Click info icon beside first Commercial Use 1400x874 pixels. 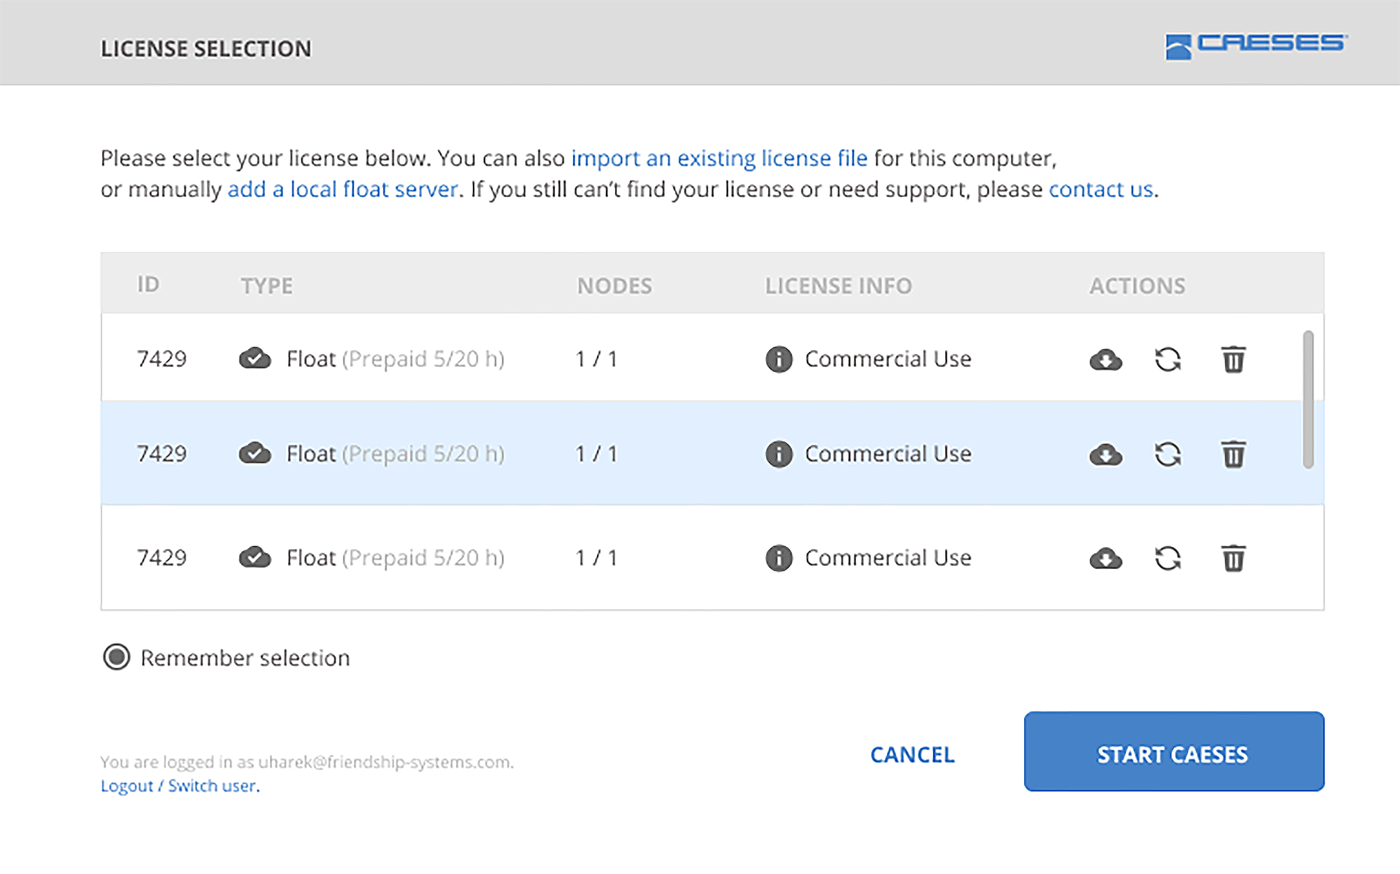pyautogui.click(x=779, y=359)
